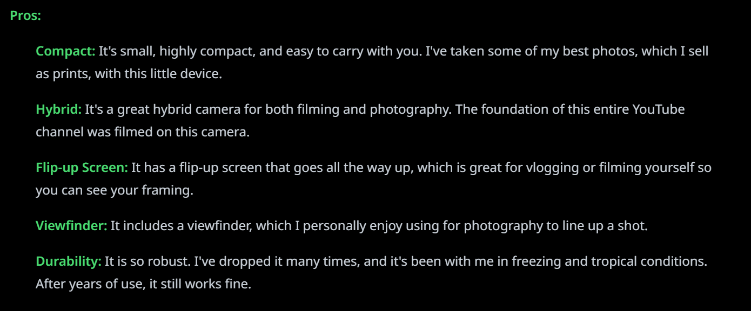Click the phrase 'as prints, with this little device'
751x311 pixels.
[x=129, y=74]
